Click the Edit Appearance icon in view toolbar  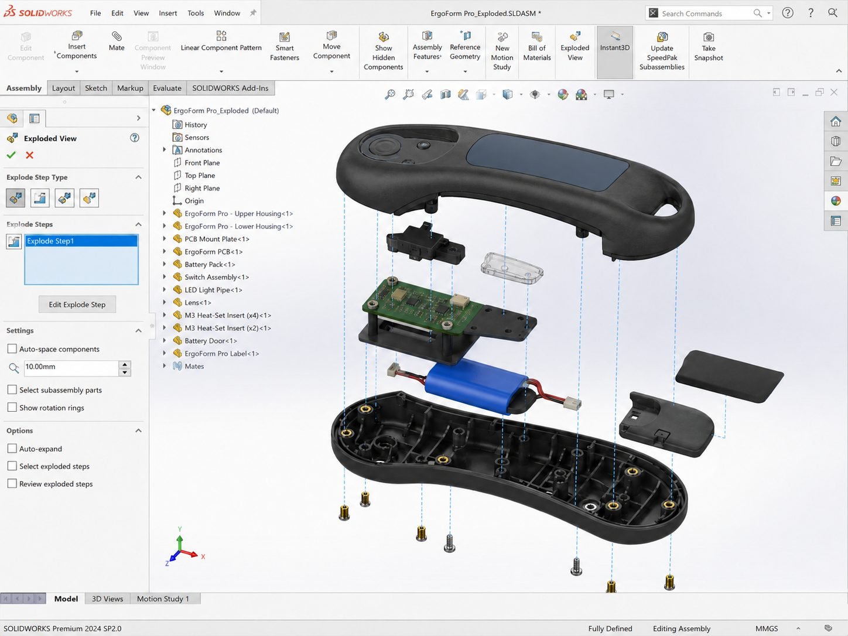click(x=563, y=94)
